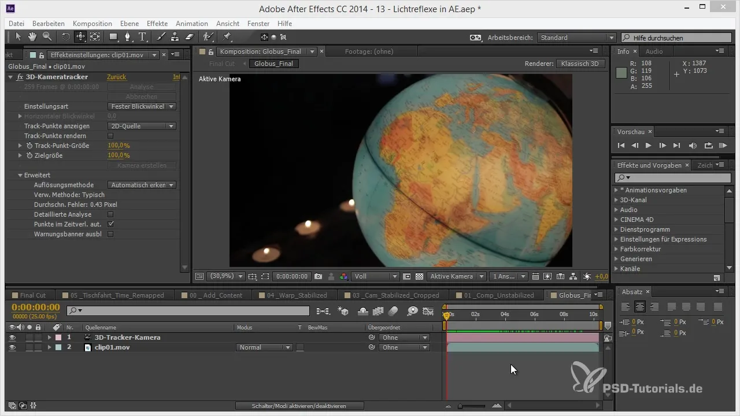This screenshot has width=740, height=416.
Task: Open the show channel RGB menu
Action: coord(343,277)
